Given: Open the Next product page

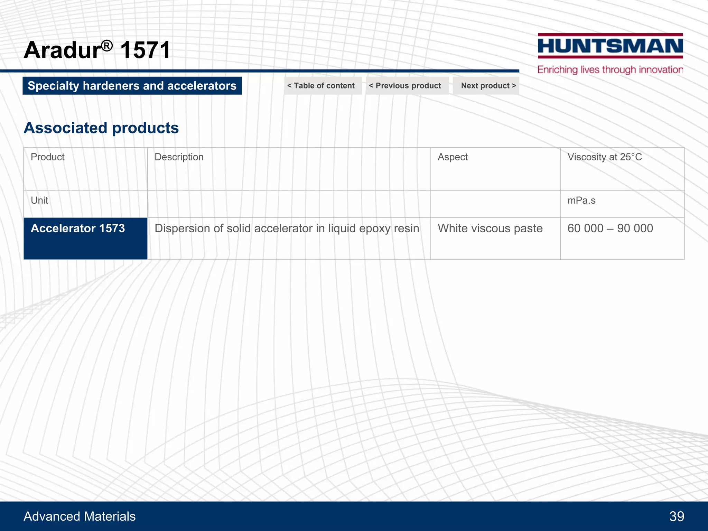Looking at the screenshot, I should (x=487, y=86).
